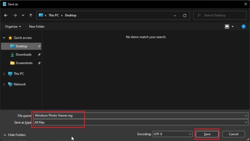Expand the This PC tree node

pos(4,74)
